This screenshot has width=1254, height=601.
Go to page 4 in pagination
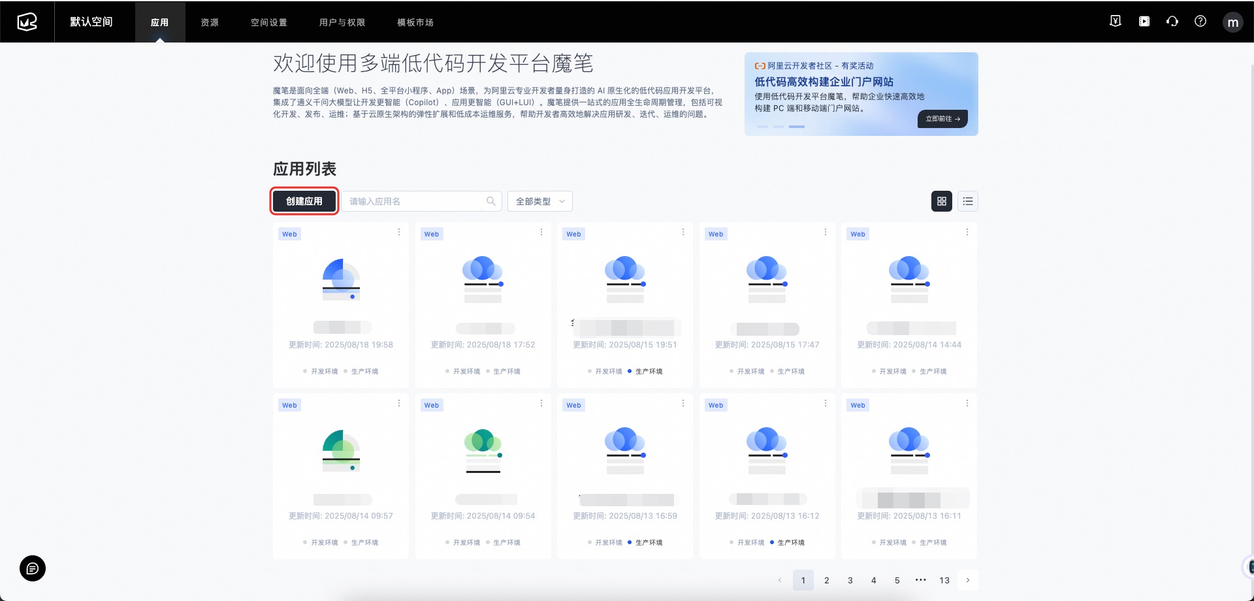coord(874,580)
